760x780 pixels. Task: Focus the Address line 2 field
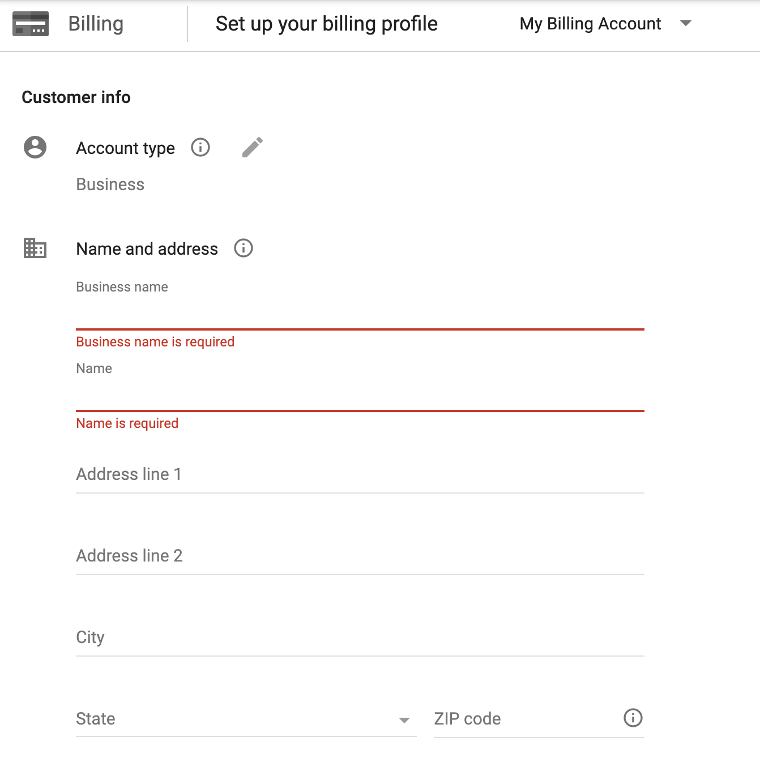coord(360,556)
